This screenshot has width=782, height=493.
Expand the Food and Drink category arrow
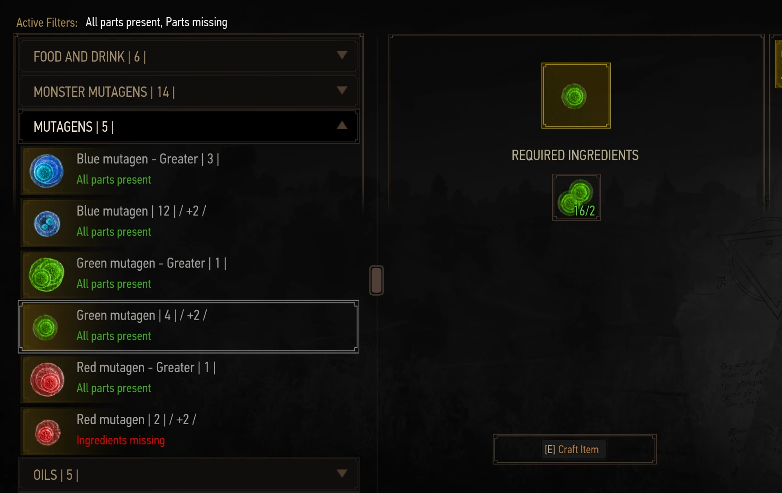(x=342, y=55)
